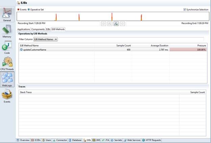
Task: Click the active zoom magnifier timeline button
Action: point(116,24)
